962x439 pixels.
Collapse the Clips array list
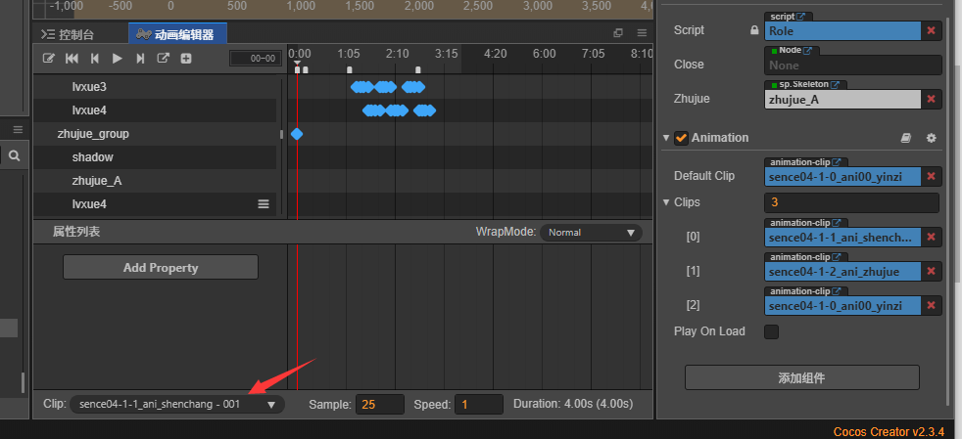[x=667, y=202]
